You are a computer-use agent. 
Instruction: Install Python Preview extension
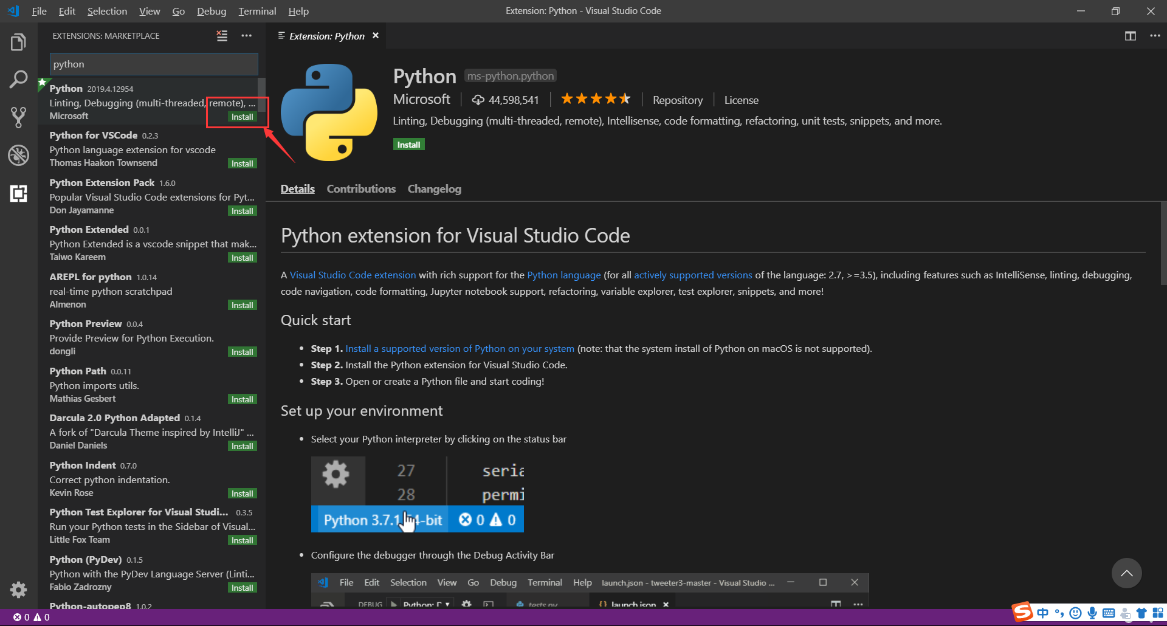coord(243,352)
